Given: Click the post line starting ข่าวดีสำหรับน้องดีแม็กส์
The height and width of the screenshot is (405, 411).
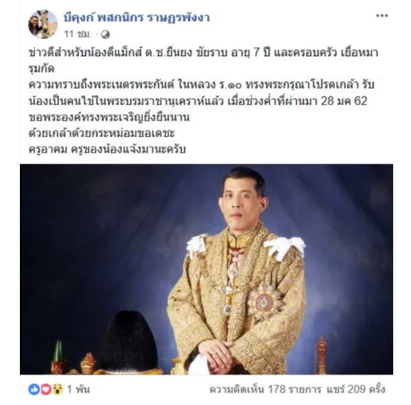Looking at the screenshot, I should click(203, 53).
